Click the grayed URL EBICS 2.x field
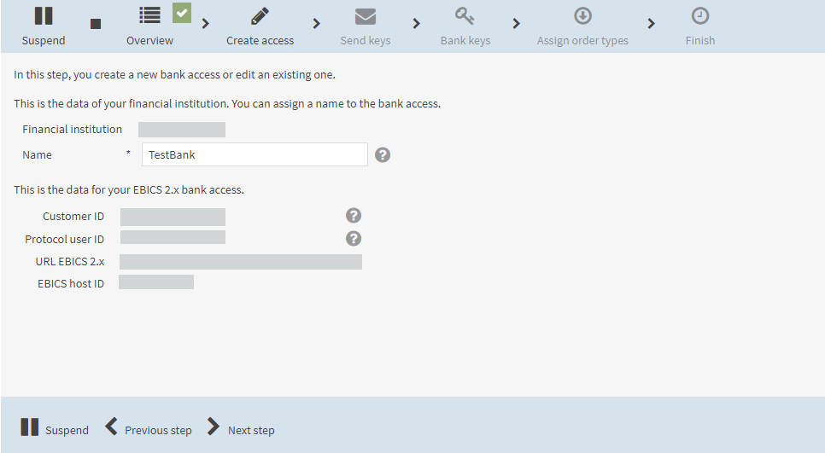 [x=241, y=262]
